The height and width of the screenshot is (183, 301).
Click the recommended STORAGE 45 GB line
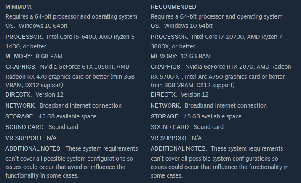click(196, 116)
